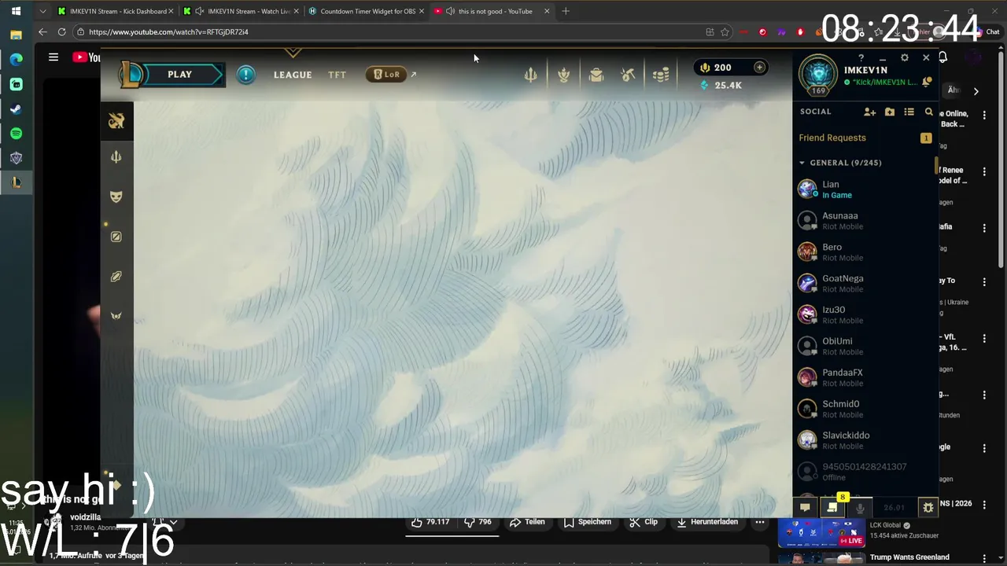Open the IMKEV1N summoner profile icon
The height and width of the screenshot is (566, 1007).
coord(818,75)
